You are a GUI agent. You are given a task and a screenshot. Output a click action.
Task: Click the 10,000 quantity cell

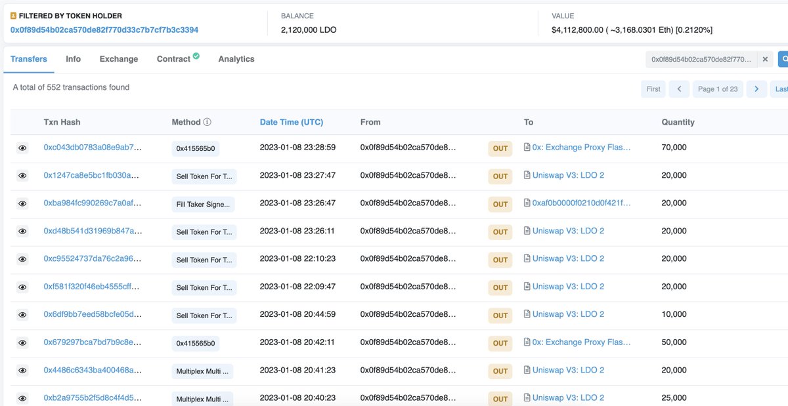(674, 314)
